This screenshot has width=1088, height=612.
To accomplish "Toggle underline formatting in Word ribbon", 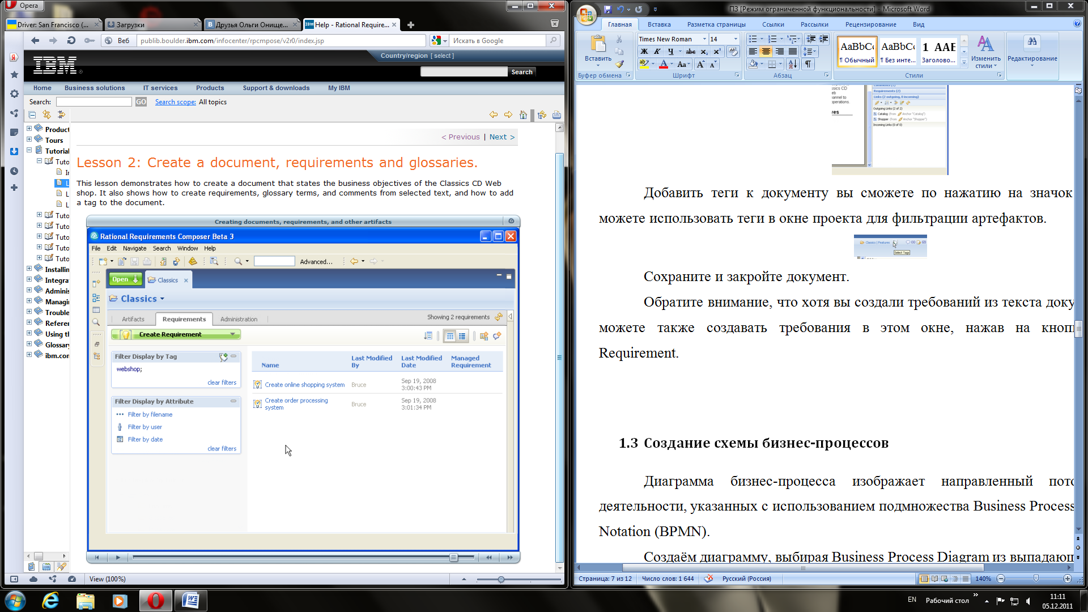I will tap(670, 52).
